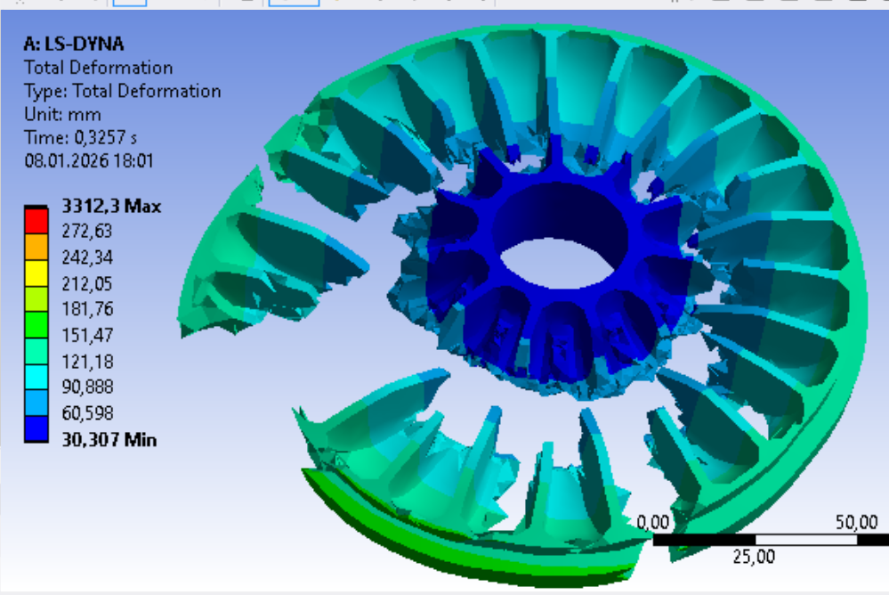Select the black segment of scale ruler
Image resolution: width=889 pixels, height=595 pixels.
click(704, 540)
